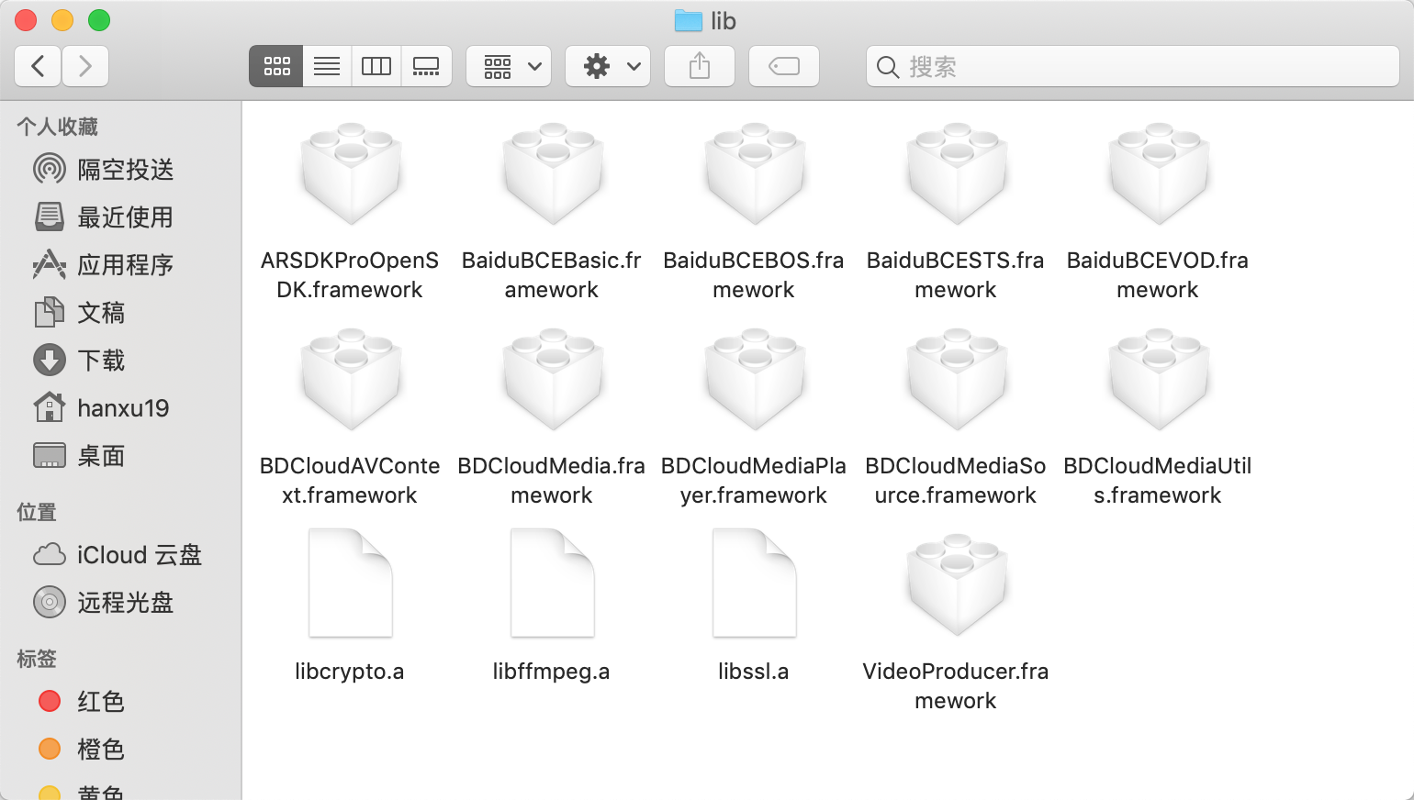Open hanxu19 home folder in sidebar
1414x800 pixels.
tap(119, 408)
